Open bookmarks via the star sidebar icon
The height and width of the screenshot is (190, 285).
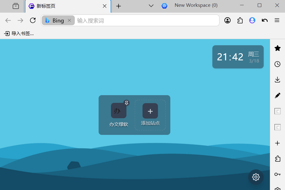point(277,48)
